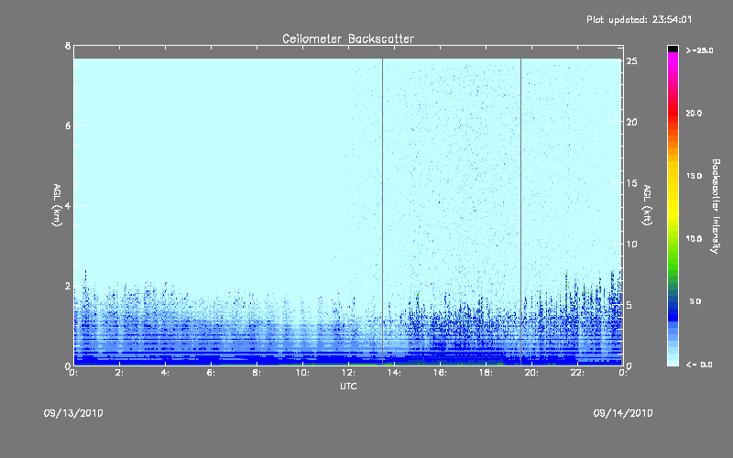Screen dimensions: 733x458
Task: Click the '5.0' colorbar label
Action: pyautogui.click(x=695, y=301)
